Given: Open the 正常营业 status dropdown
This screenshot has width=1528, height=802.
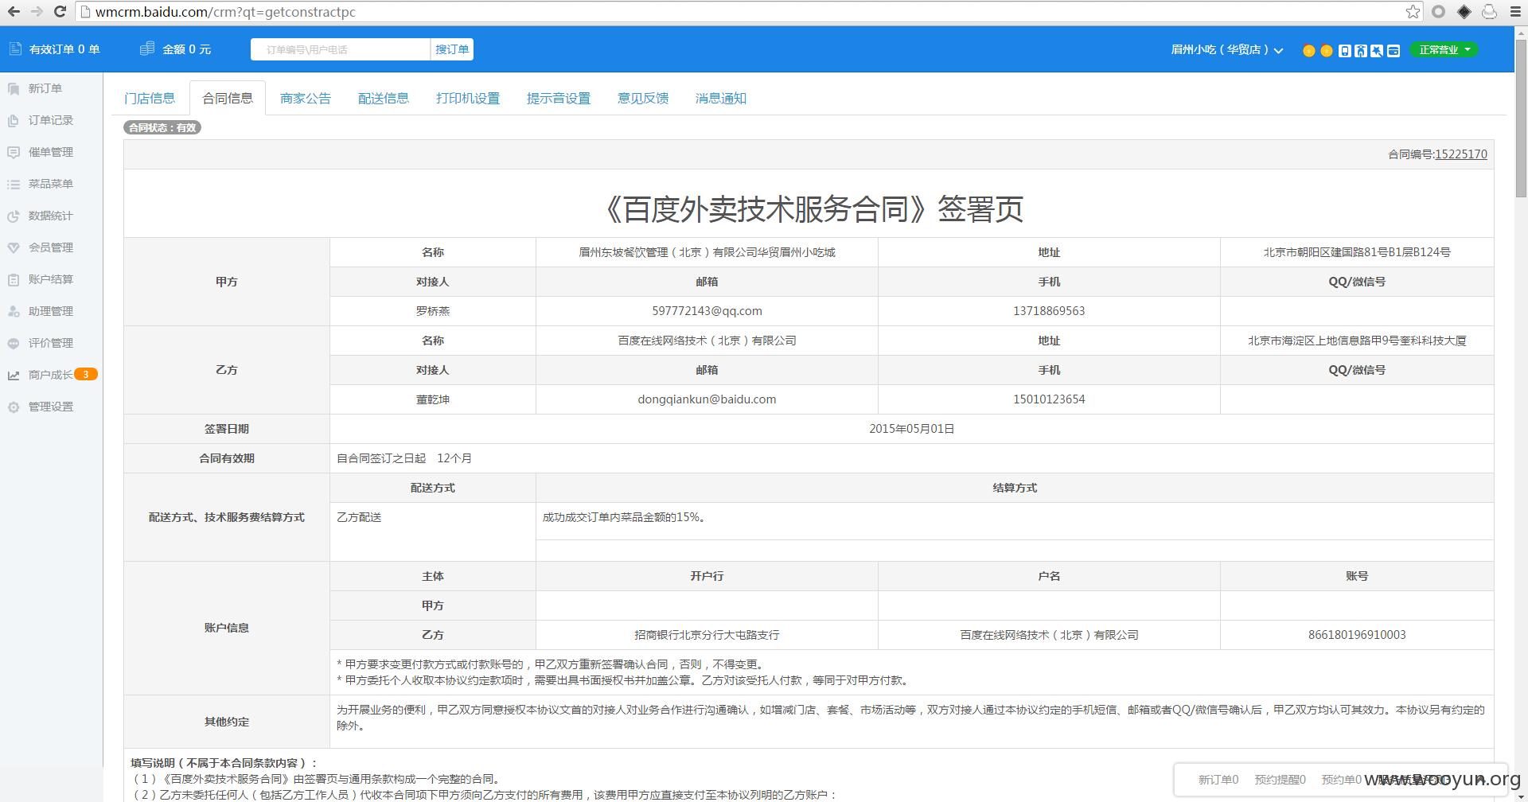Looking at the screenshot, I should point(1444,49).
